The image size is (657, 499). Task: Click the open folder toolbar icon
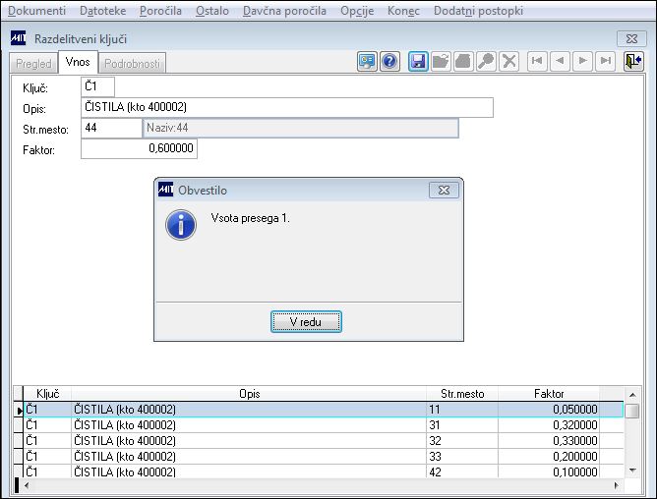pyautogui.click(x=441, y=62)
